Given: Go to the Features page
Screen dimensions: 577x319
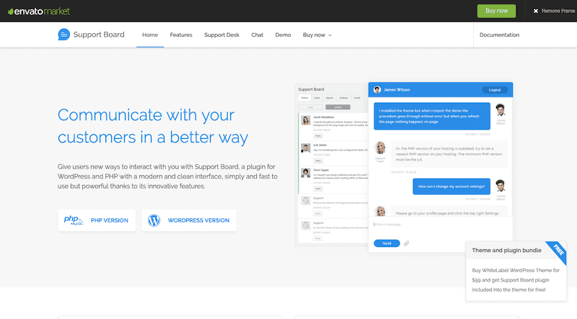Looking at the screenshot, I should point(181,35).
